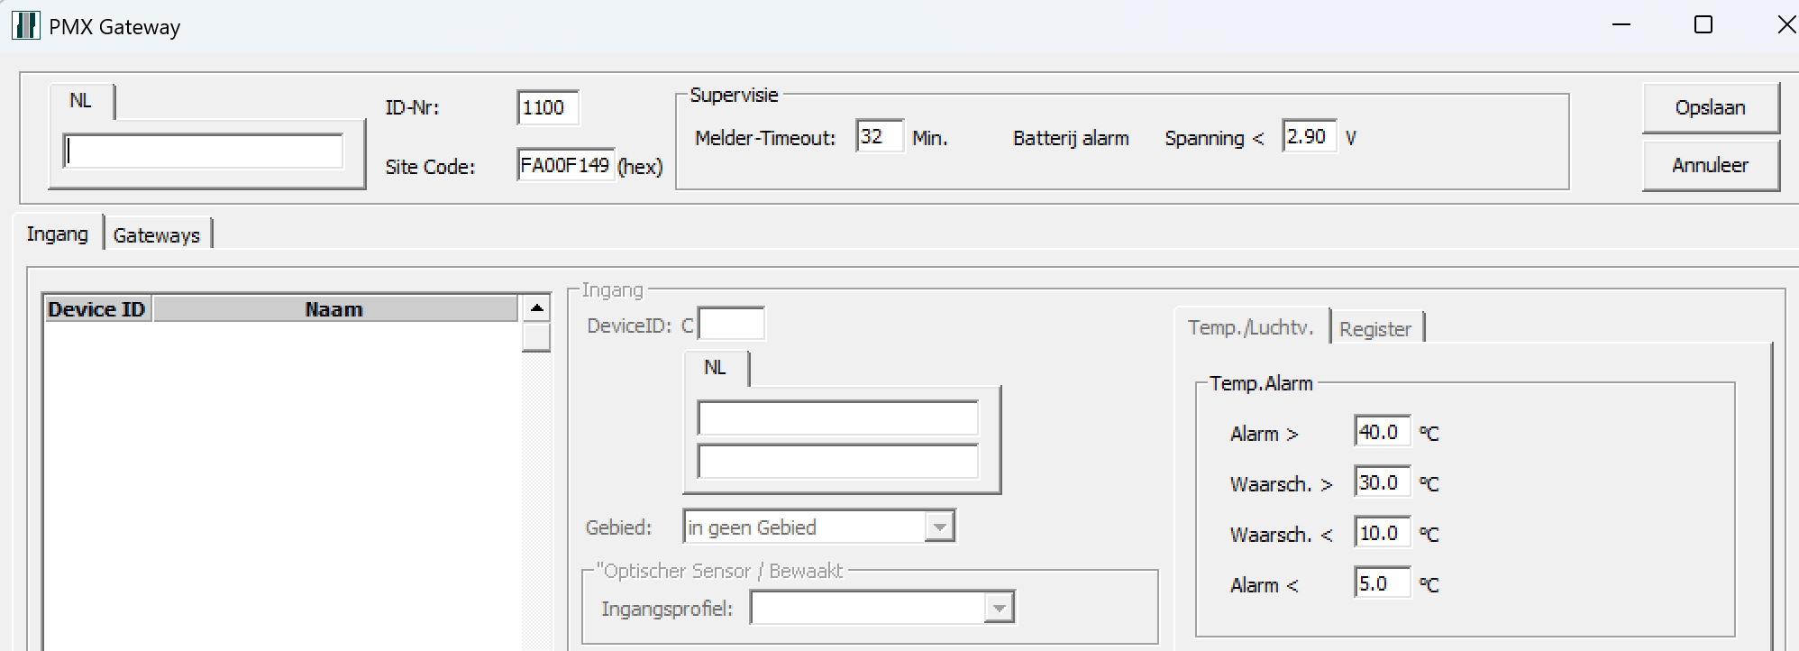Click the PMX Gateway app icon
1799x651 pixels.
coord(26,25)
